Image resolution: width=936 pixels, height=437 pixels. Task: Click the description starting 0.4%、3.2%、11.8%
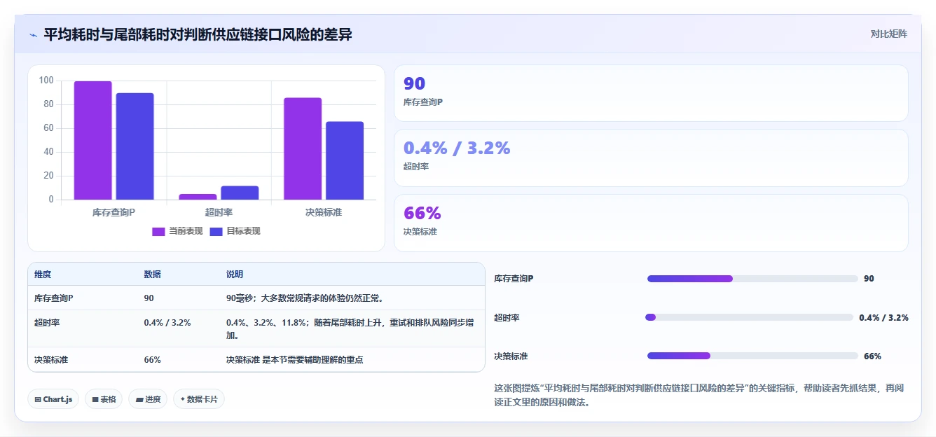350,328
